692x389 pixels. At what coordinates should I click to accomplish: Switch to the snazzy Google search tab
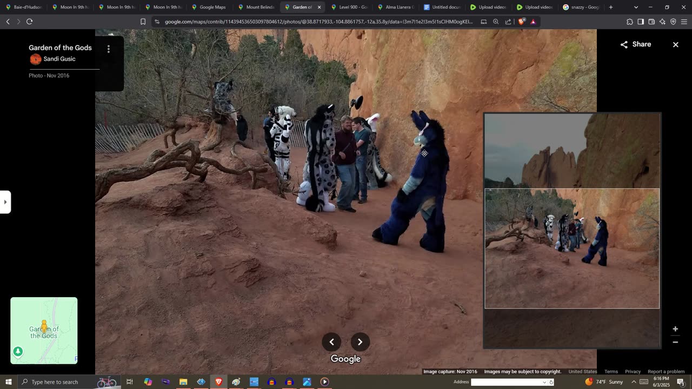point(581,7)
